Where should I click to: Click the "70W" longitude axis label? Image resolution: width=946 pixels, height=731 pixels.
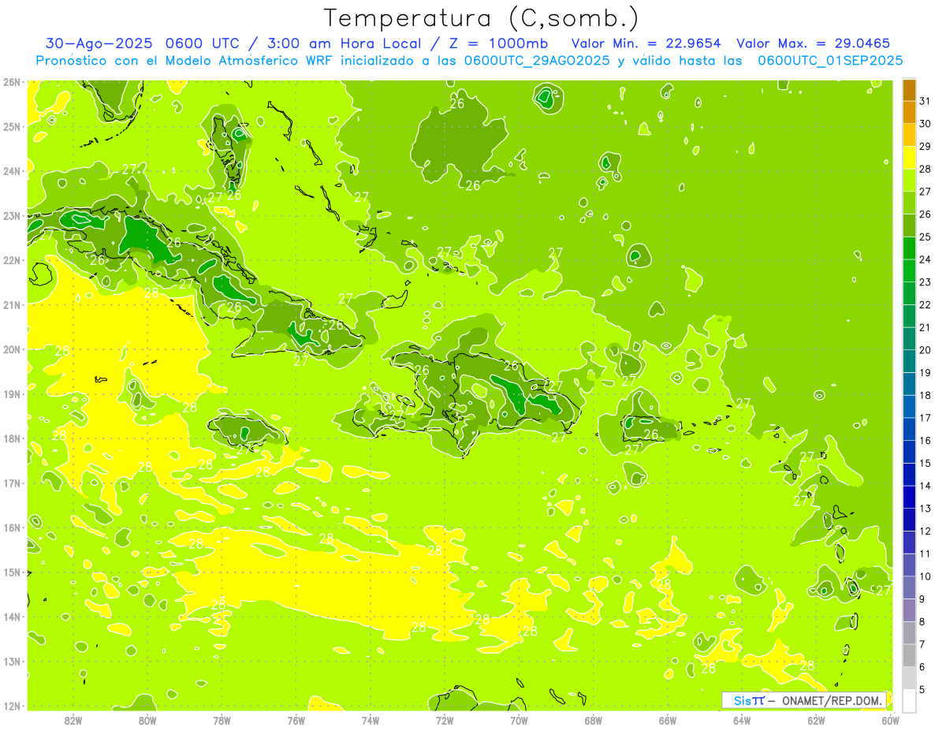point(519,720)
